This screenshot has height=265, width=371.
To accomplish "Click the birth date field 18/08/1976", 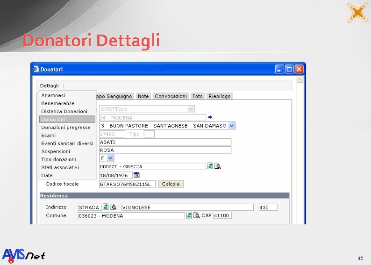I will click(x=115, y=175).
